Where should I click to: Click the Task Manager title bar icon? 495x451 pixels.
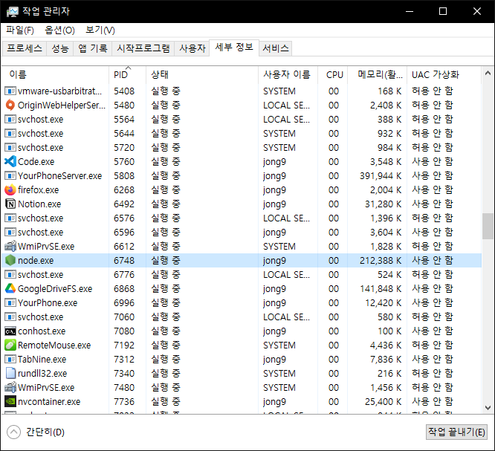[13, 12]
